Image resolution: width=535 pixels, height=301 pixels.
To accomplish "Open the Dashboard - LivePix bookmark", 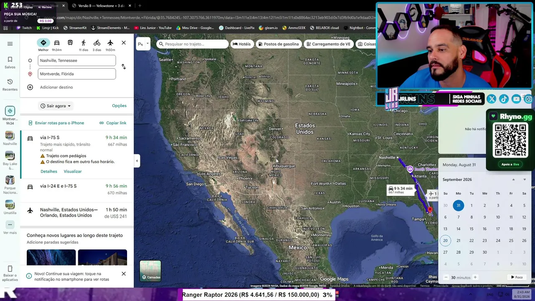I will [x=237, y=28].
